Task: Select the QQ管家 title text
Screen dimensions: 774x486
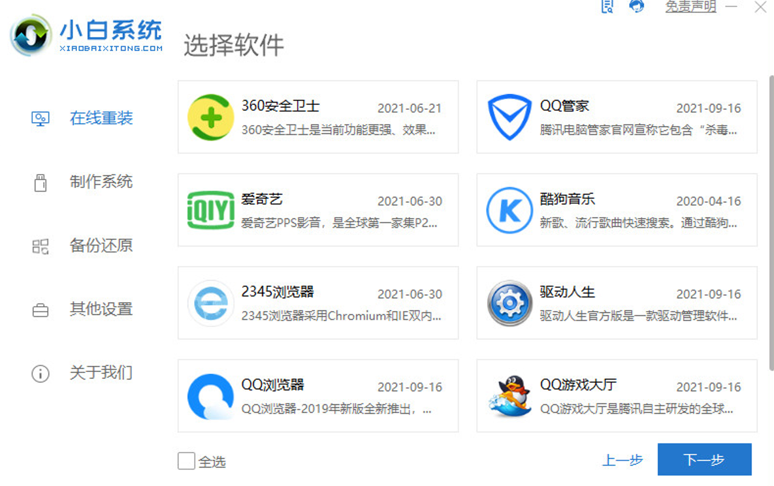Action: click(x=565, y=106)
